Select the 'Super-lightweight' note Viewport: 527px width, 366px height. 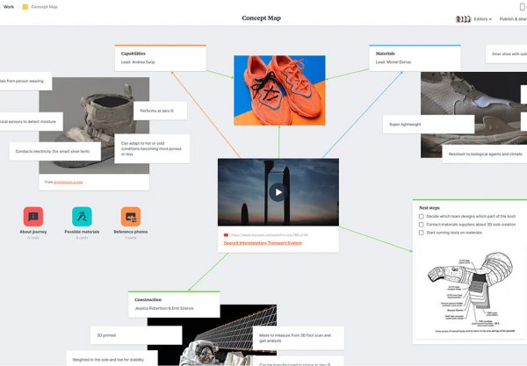tap(429, 125)
